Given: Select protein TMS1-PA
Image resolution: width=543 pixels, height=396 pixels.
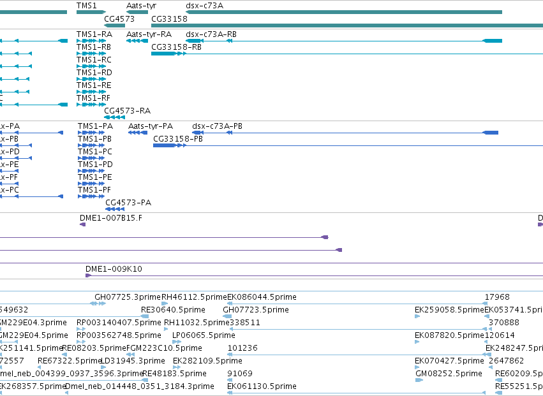Looking at the screenshot, I should pos(95,126).
